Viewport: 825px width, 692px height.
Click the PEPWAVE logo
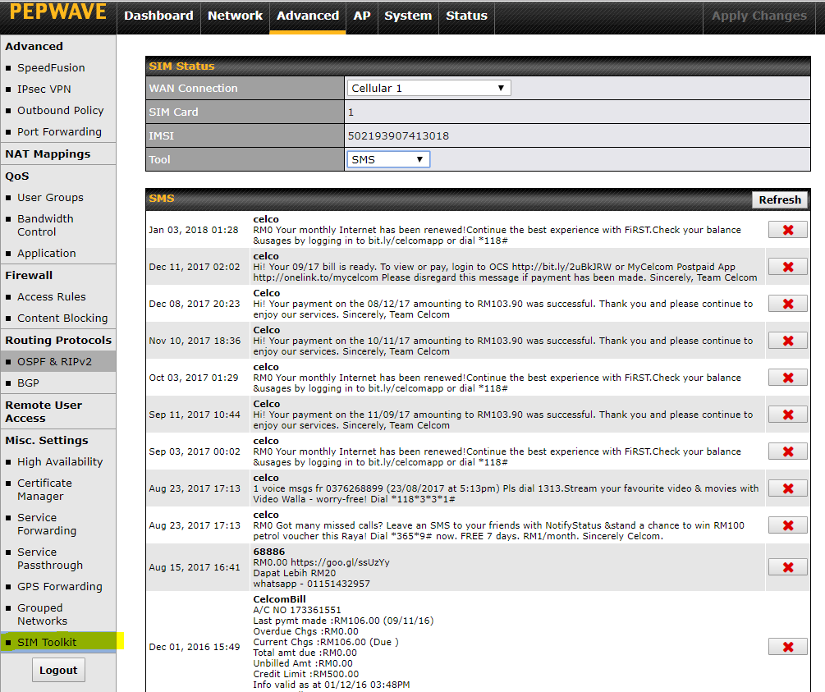pos(58,13)
